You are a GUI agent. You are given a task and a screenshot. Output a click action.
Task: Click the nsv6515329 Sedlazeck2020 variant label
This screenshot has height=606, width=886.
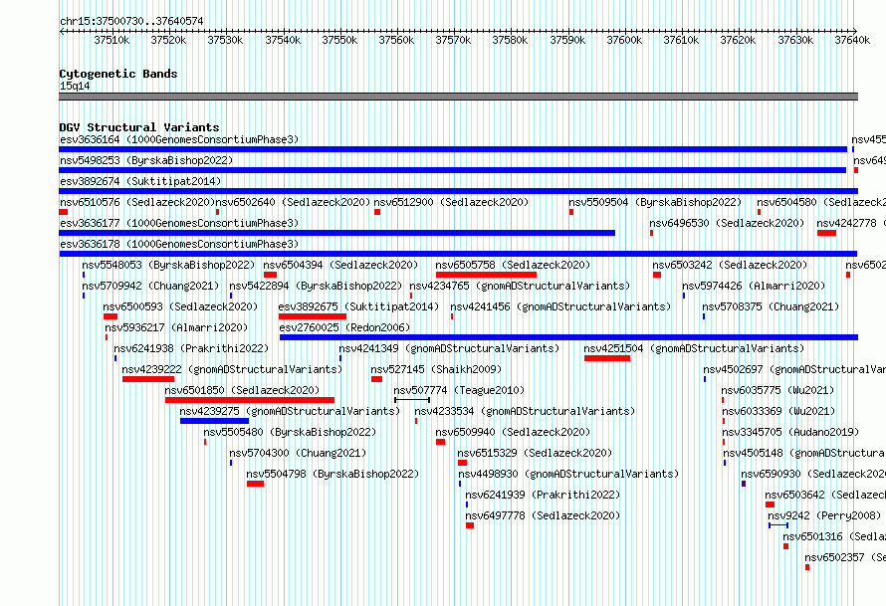click(x=536, y=453)
